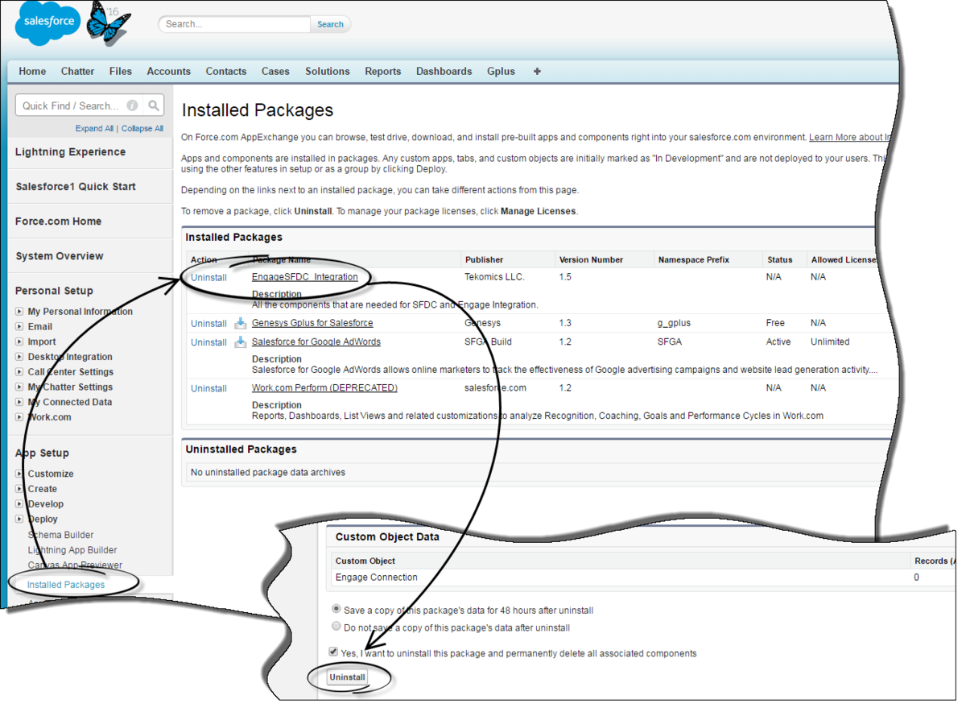Click the plus icon for all tabs
The height and width of the screenshot is (708, 966).
[x=537, y=71]
